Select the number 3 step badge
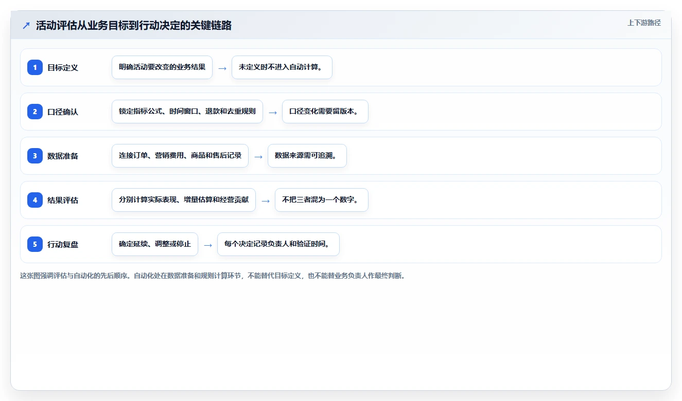Viewport: 682px width, 401px height. click(35, 156)
